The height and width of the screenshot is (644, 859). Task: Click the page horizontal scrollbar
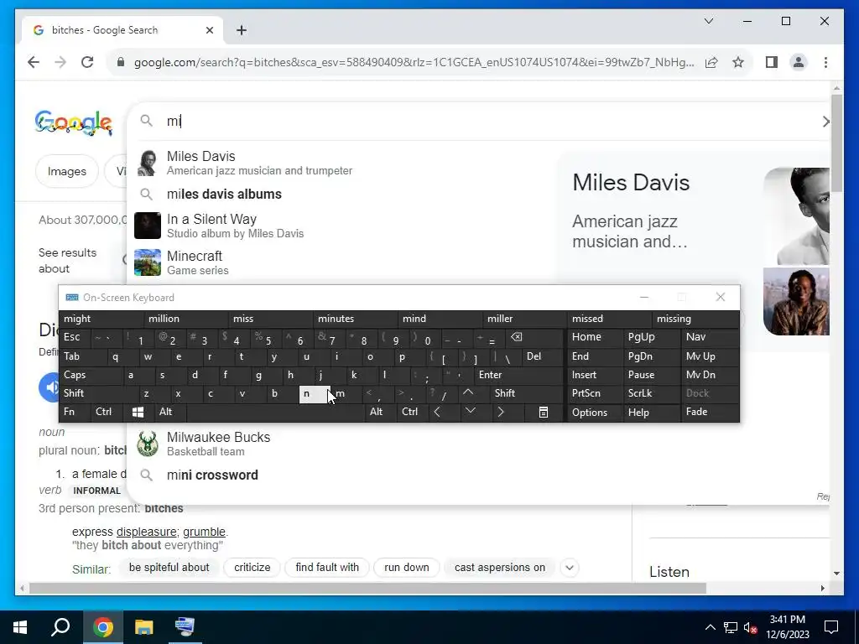coord(367,588)
